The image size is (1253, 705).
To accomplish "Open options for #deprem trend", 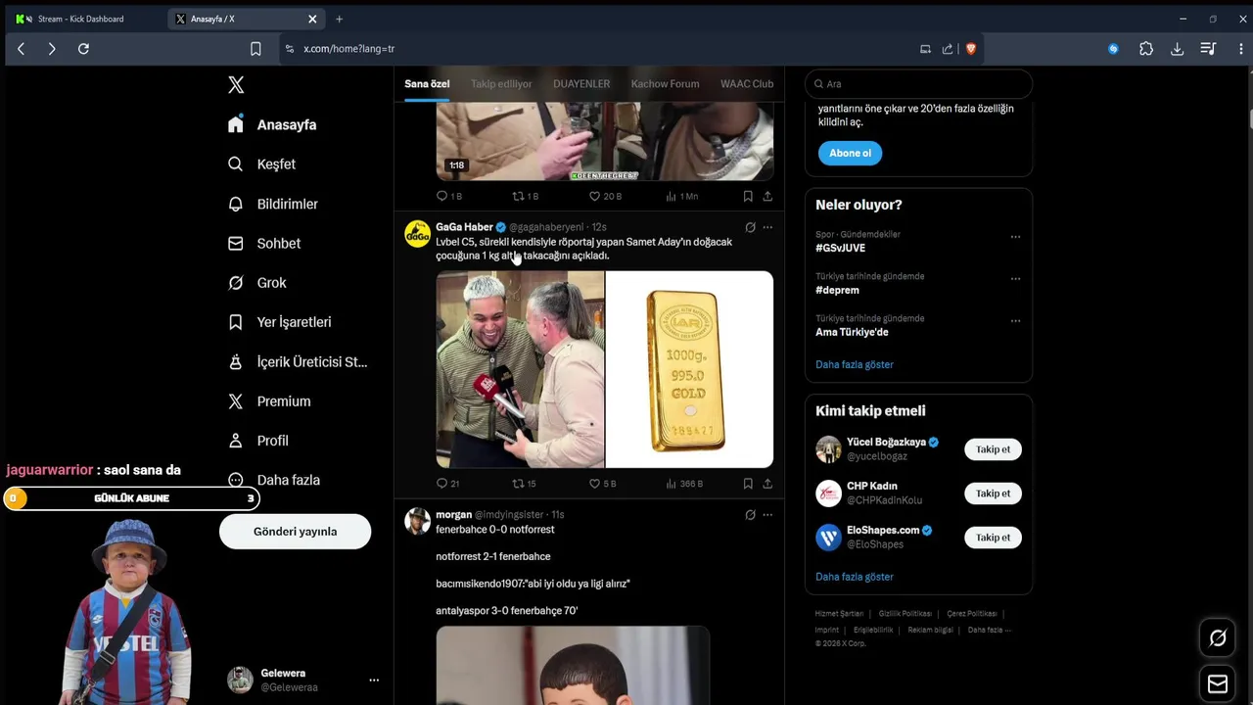I will click(x=1015, y=278).
